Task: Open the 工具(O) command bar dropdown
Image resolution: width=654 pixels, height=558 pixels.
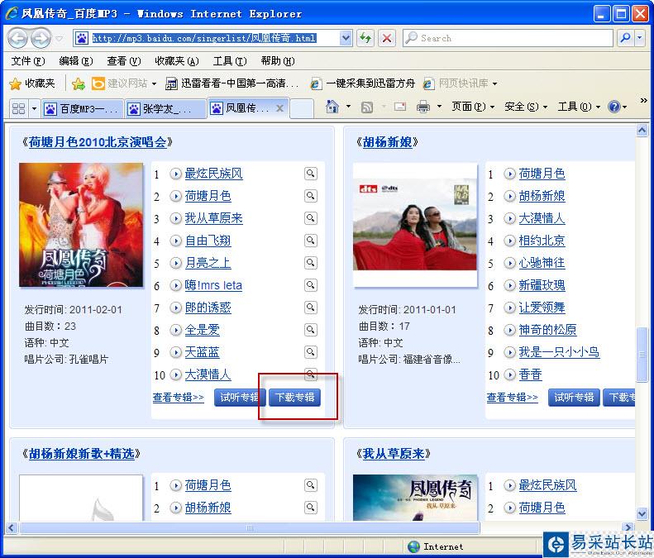Action: click(579, 107)
